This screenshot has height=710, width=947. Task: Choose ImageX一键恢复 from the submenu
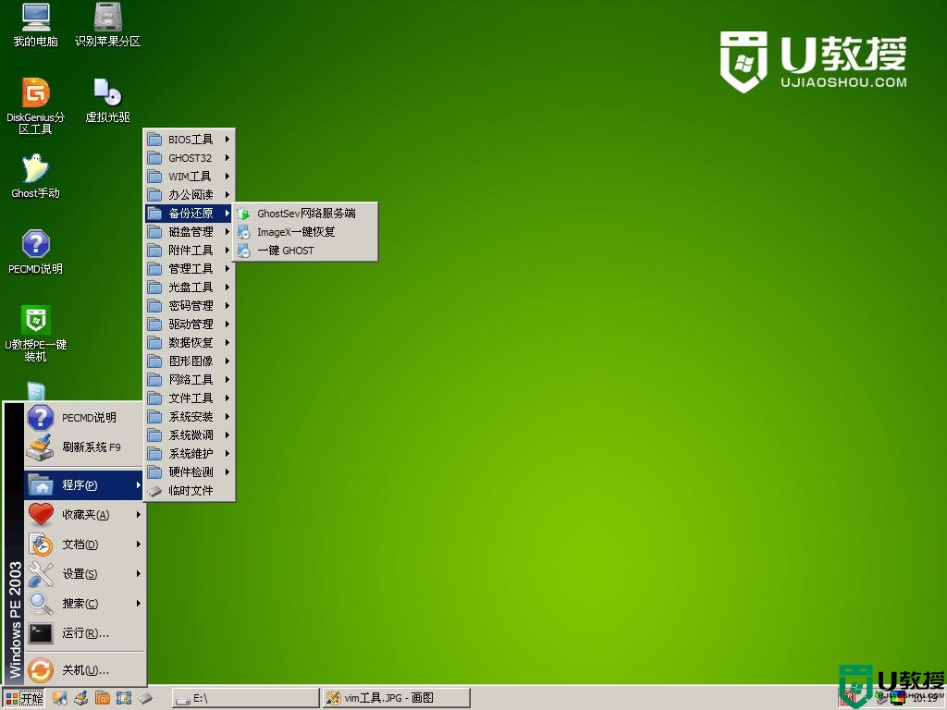coord(295,232)
